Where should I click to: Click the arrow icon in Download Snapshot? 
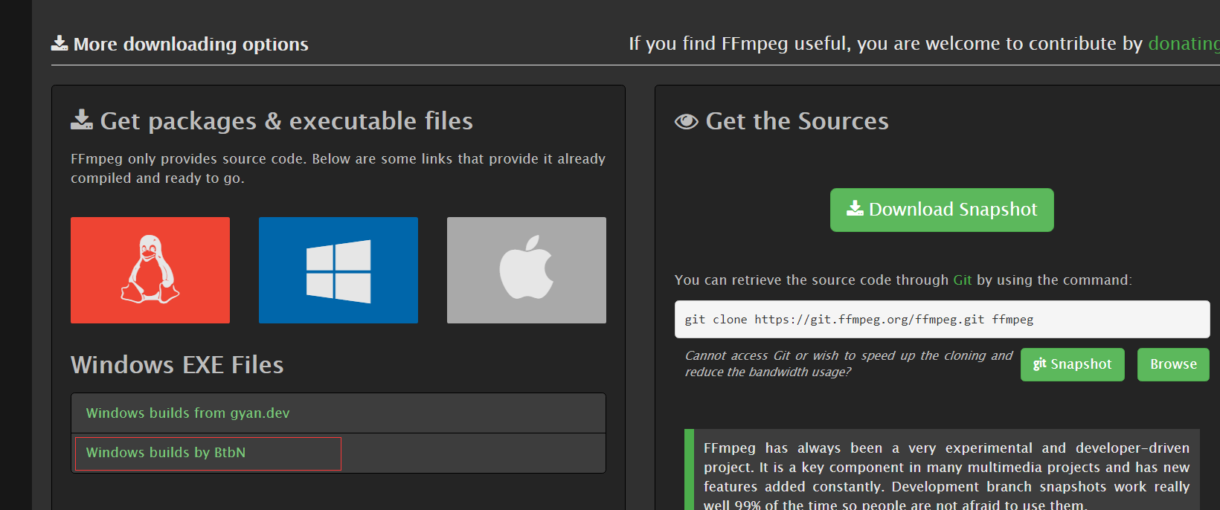855,209
